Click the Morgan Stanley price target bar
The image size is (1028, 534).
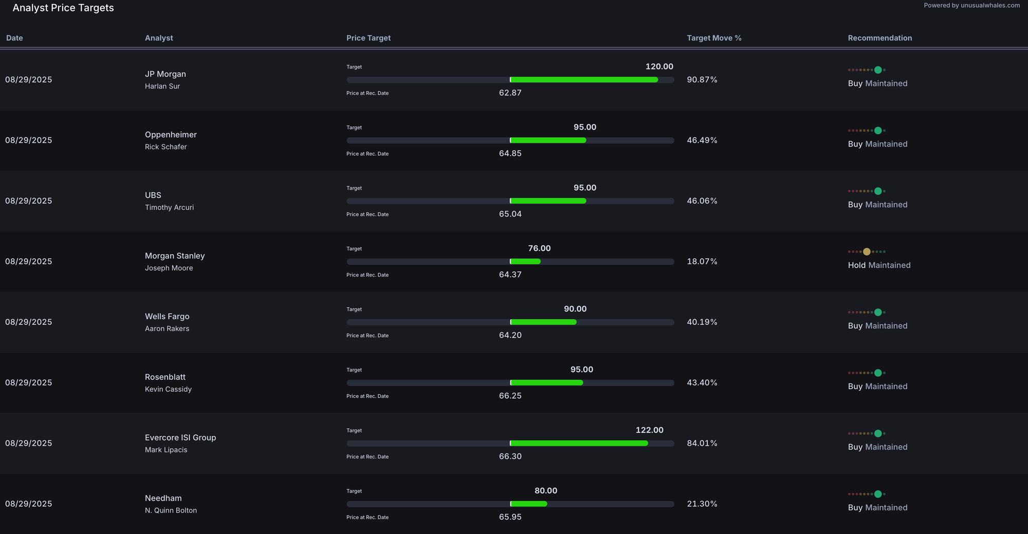510,262
